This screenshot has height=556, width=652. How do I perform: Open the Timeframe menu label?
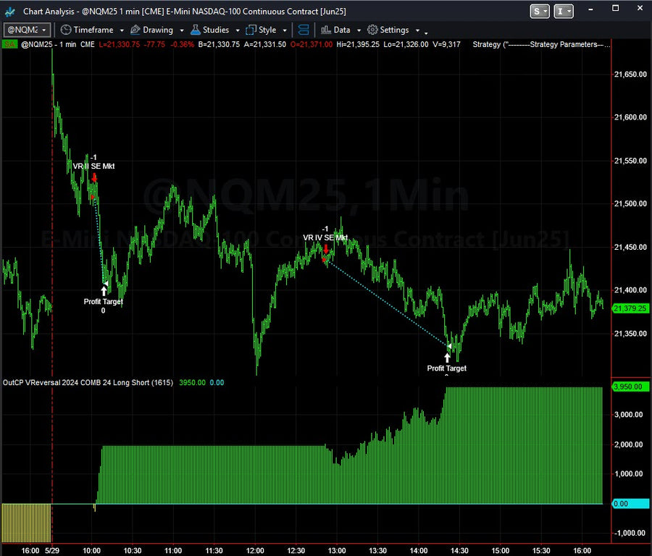[93, 30]
